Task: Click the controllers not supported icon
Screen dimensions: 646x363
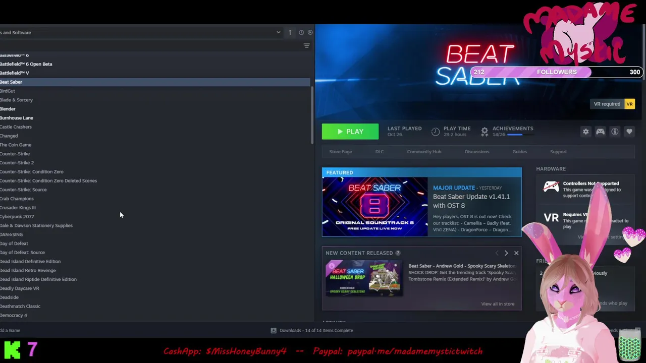Action: [x=551, y=187]
